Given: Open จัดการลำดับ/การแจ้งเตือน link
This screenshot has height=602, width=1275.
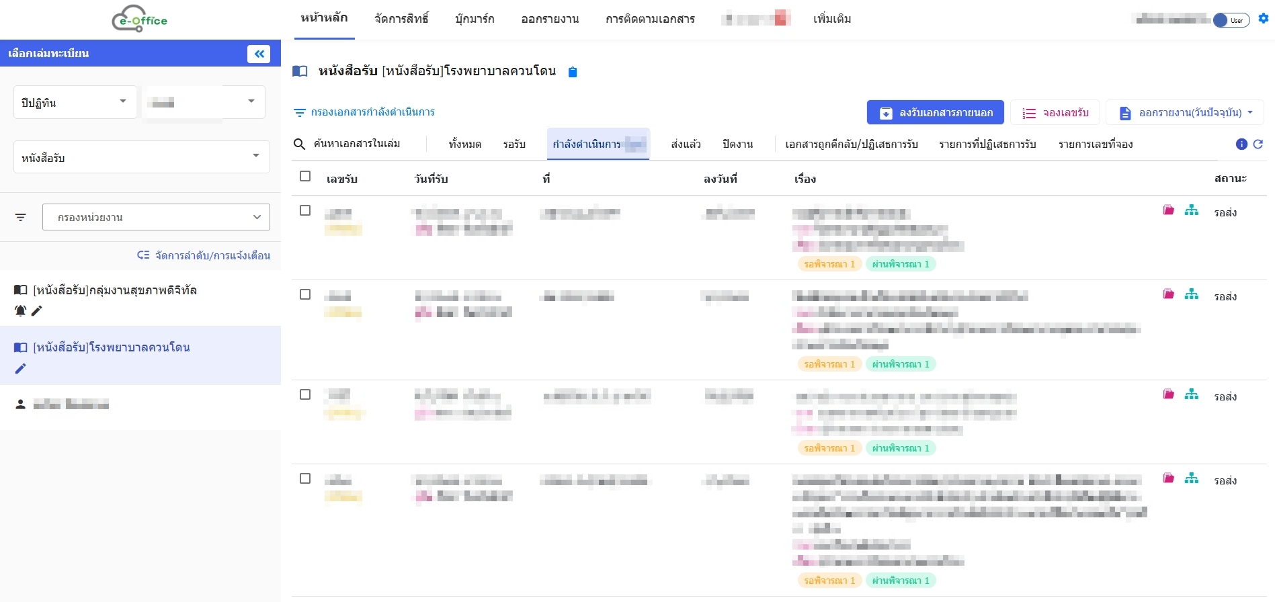Looking at the screenshot, I should pyautogui.click(x=204, y=255).
